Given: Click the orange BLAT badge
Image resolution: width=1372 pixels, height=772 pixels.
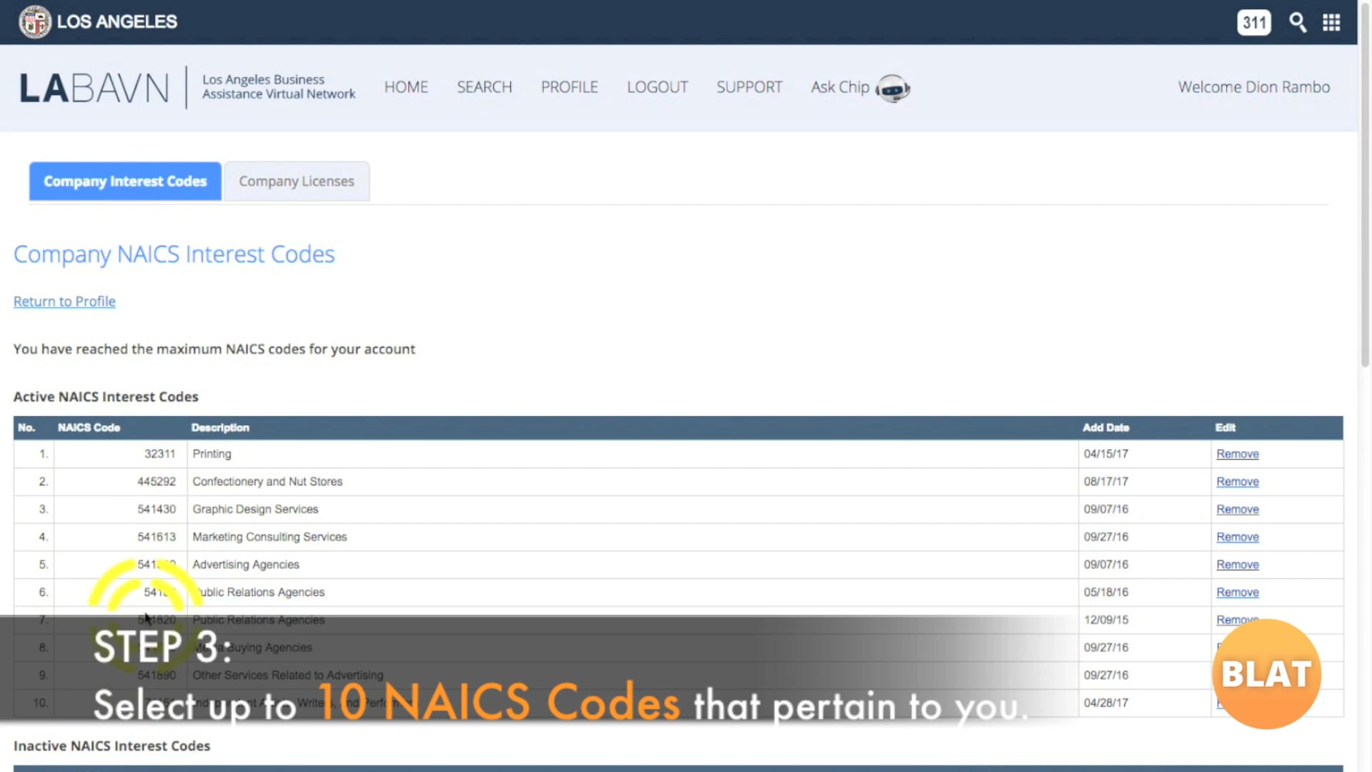Looking at the screenshot, I should 1266,673.
